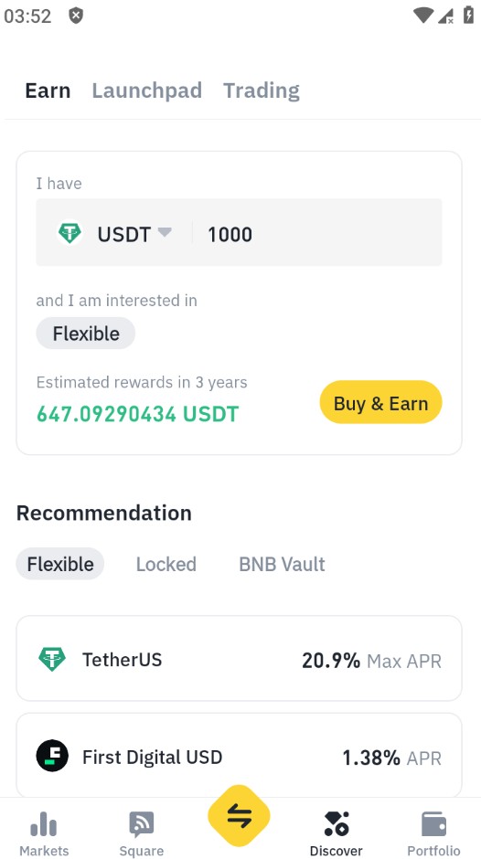Open the TetherUS 20.9% Max APR card
The width and height of the screenshot is (481, 859).
click(240, 659)
